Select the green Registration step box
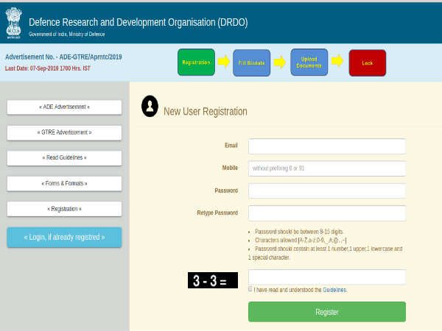 [x=196, y=63]
